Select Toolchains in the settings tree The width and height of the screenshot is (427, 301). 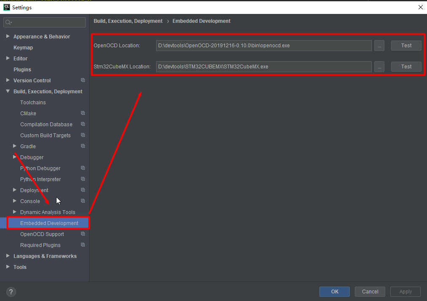33,103
